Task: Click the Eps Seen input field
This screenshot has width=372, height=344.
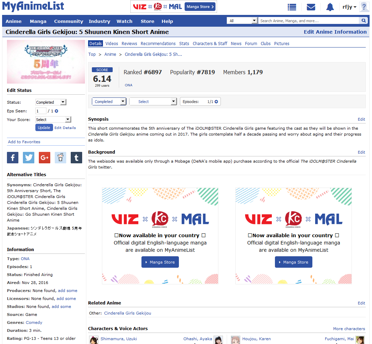Action: (41, 111)
